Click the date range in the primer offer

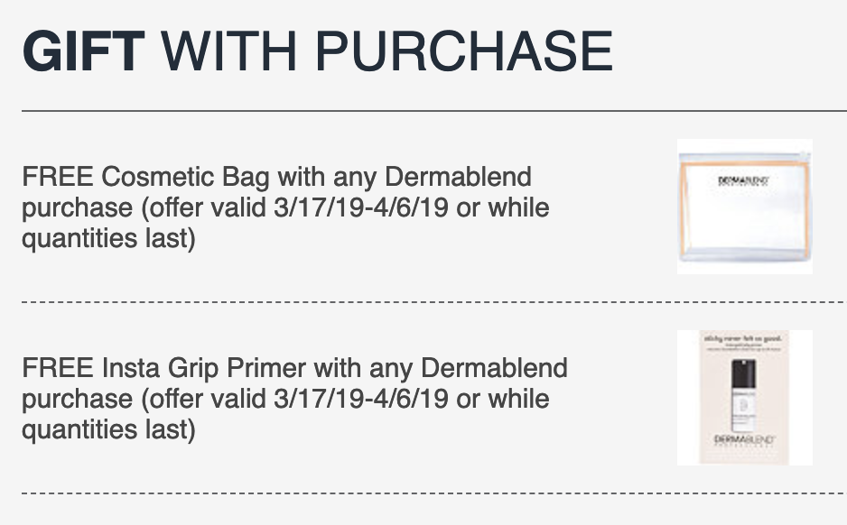(x=361, y=399)
